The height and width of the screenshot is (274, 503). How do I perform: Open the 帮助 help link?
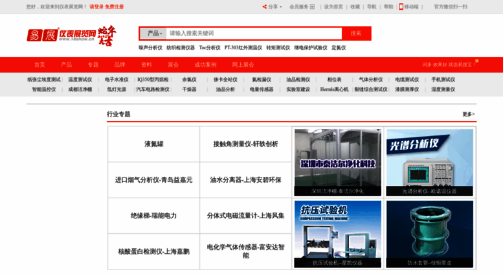coord(388,6)
